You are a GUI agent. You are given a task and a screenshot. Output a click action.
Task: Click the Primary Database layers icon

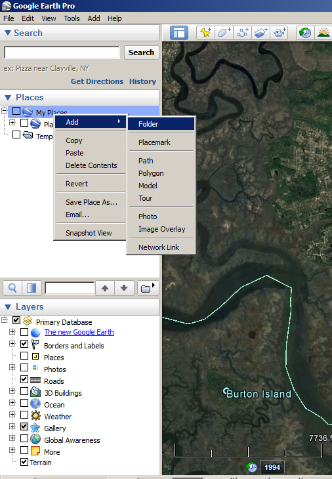coord(28,321)
